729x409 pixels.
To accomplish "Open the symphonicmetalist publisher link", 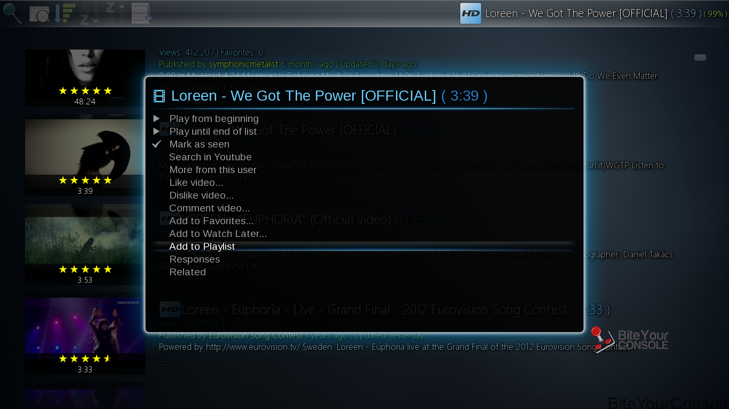I will click(243, 64).
